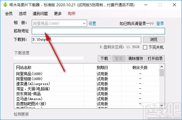Click the 检测更新 link
This screenshot has height=120, width=182.
click(x=21, y=114)
